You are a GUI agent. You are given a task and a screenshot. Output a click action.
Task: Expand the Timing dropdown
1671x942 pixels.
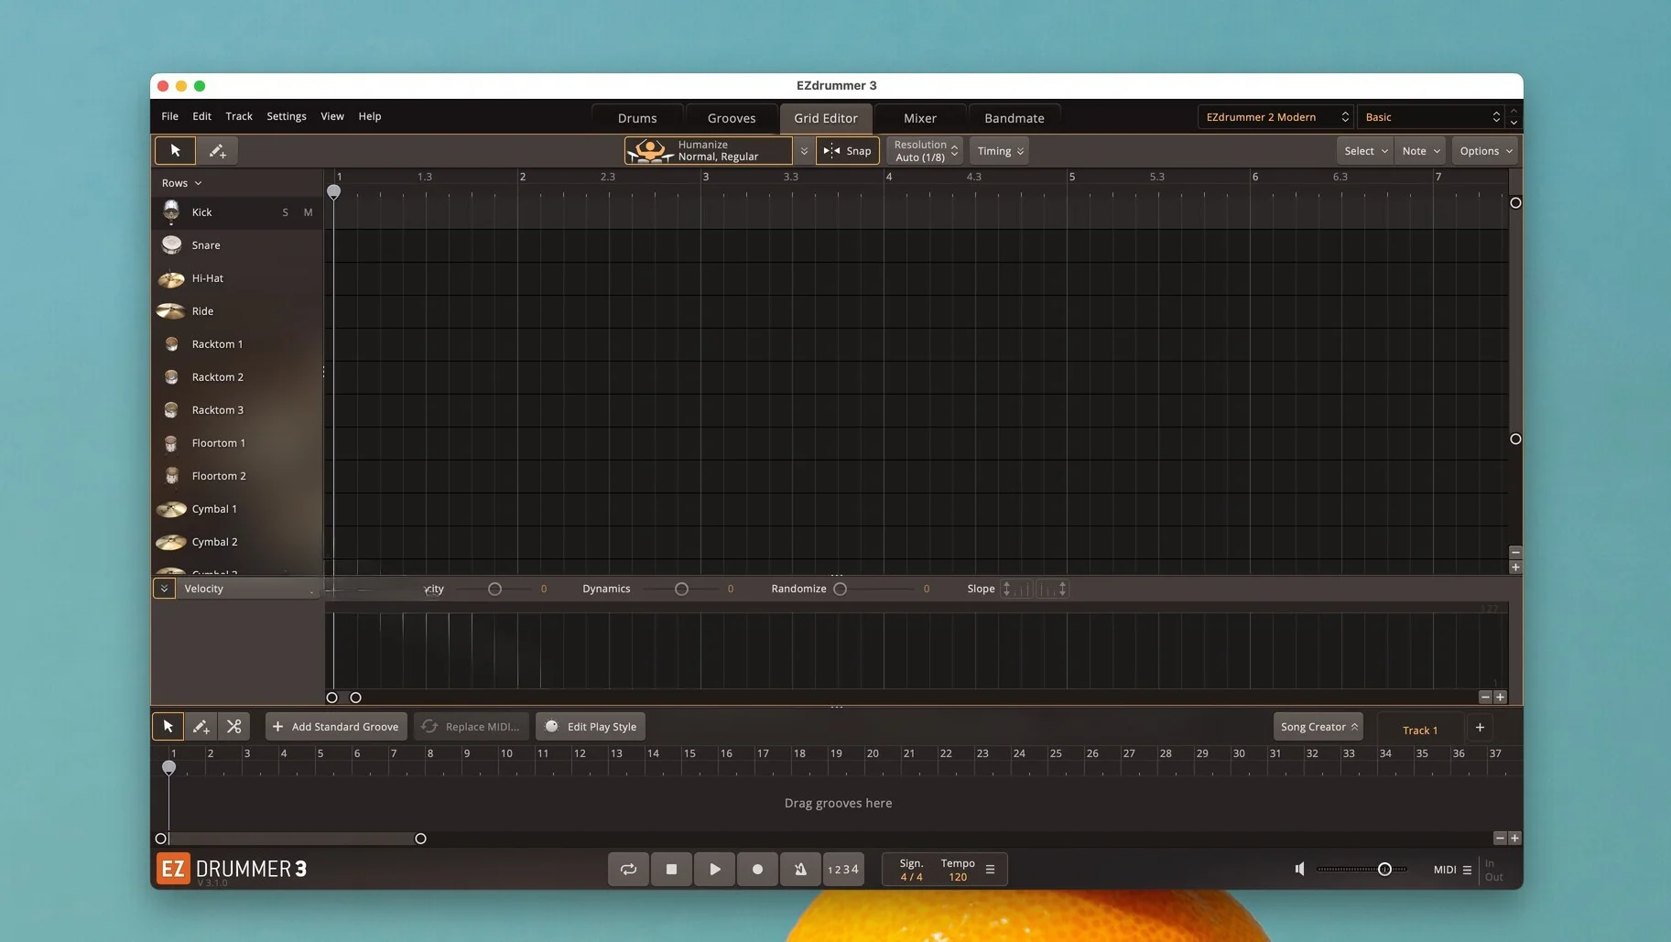pos(1000,151)
